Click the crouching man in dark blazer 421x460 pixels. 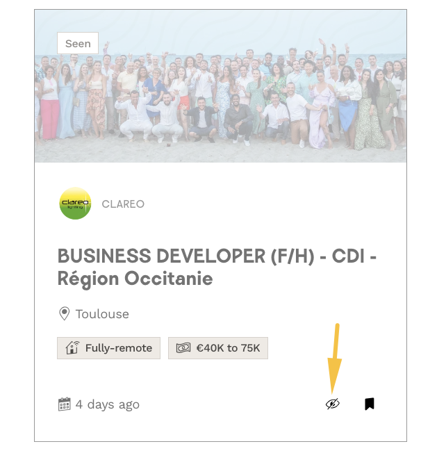tap(203, 120)
